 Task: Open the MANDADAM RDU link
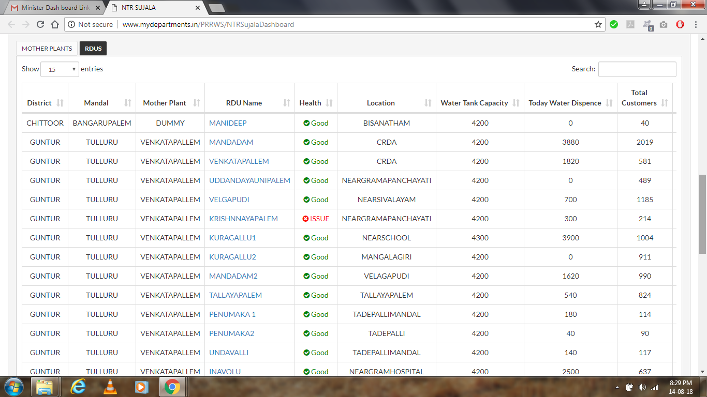point(231,142)
